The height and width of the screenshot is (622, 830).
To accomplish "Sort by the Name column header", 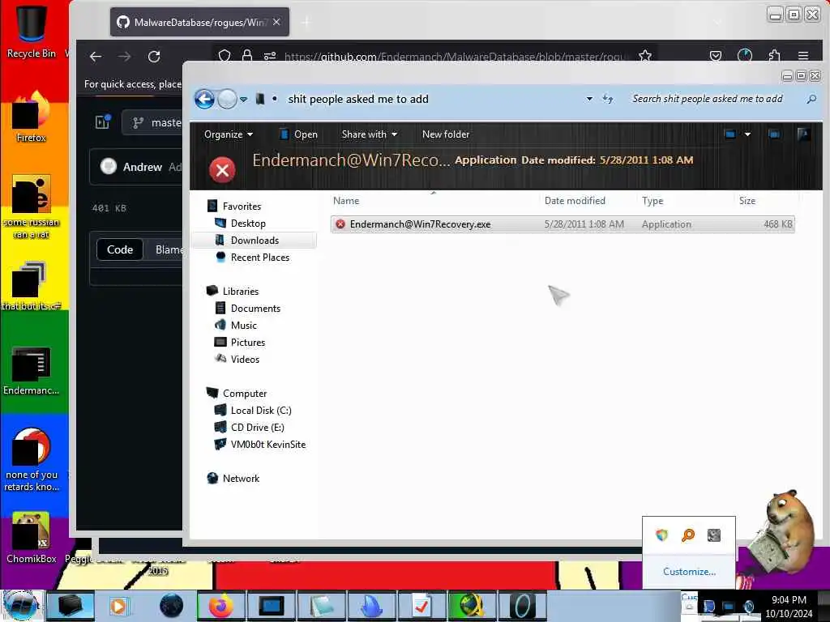I will pyautogui.click(x=346, y=201).
